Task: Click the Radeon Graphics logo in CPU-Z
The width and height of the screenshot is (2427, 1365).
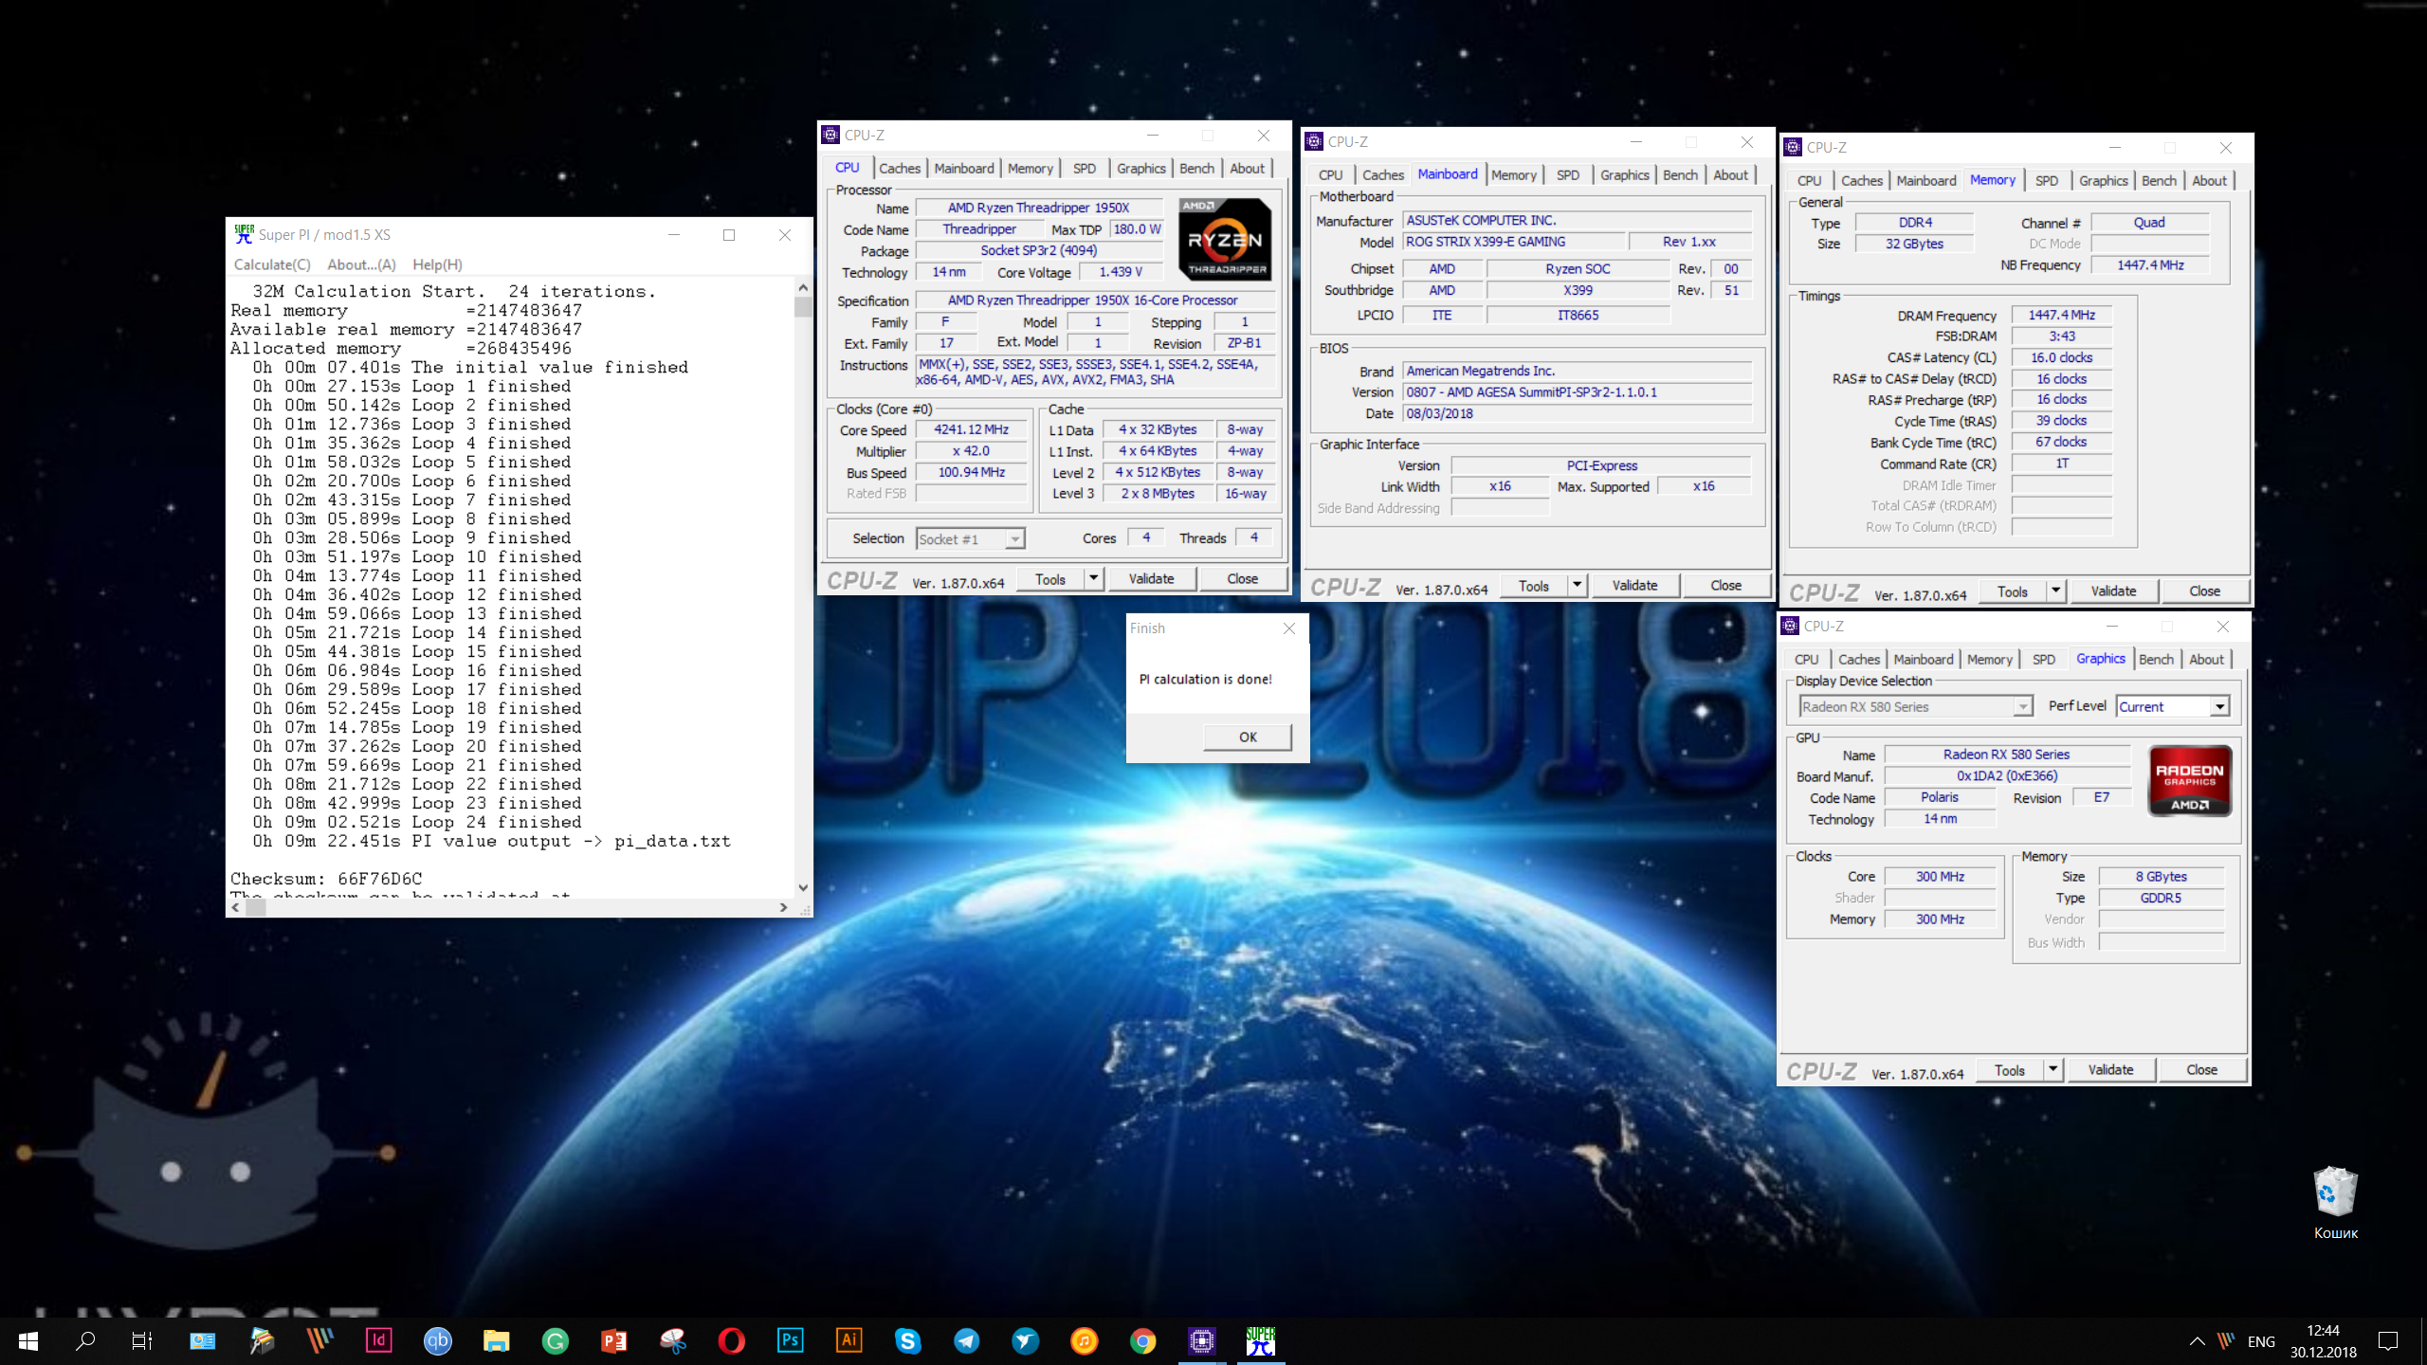Action: [2189, 781]
